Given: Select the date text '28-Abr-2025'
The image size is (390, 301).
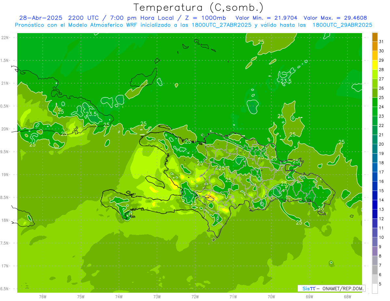Looking at the screenshot, I should tap(41, 18).
